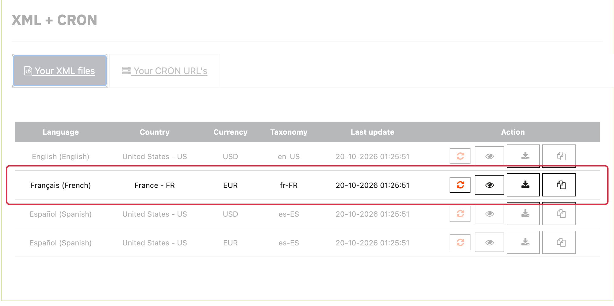Copy the English en-US XML URL
This screenshot has width=614, height=306.
(559, 156)
